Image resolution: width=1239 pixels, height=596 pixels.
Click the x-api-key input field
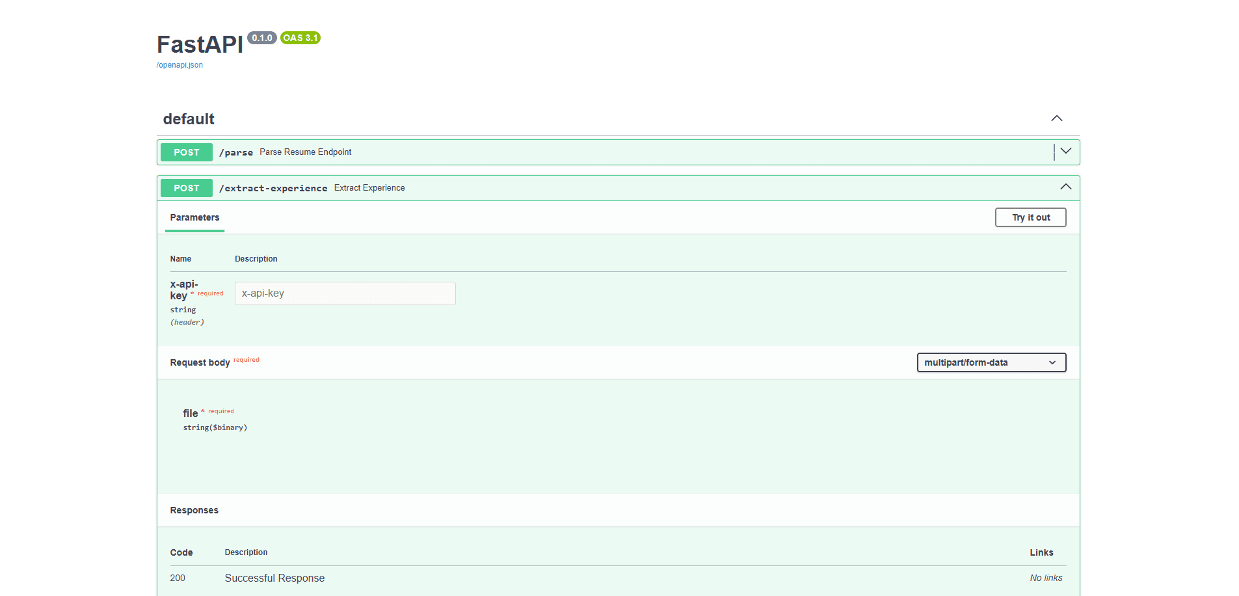[345, 293]
